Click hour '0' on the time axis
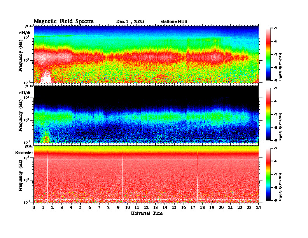The image size is (308, 238). pos(34,207)
